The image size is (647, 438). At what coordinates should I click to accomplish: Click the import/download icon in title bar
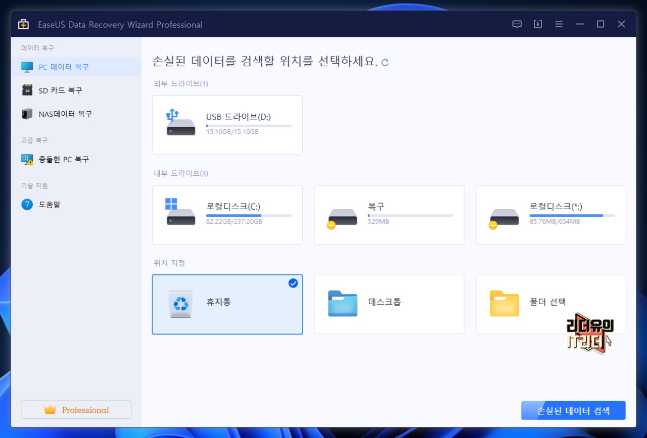pos(538,24)
